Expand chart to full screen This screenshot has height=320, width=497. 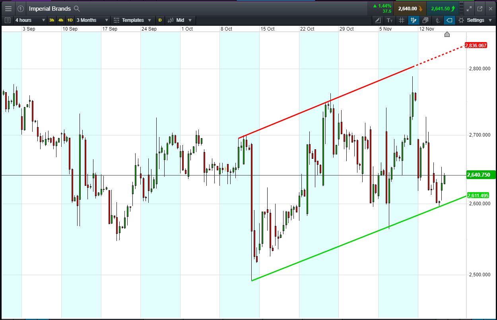tap(469, 8)
